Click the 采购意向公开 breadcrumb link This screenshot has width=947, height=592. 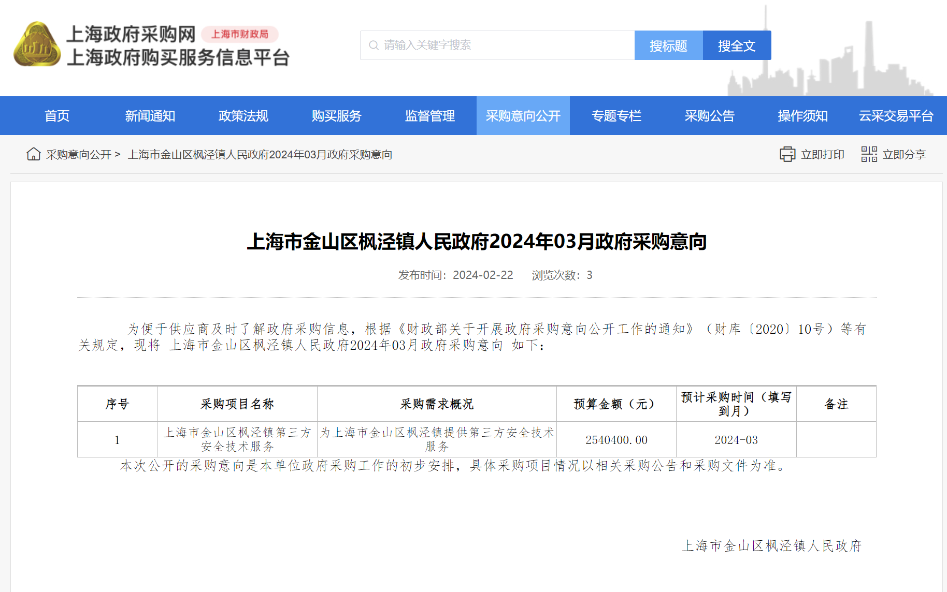point(79,155)
